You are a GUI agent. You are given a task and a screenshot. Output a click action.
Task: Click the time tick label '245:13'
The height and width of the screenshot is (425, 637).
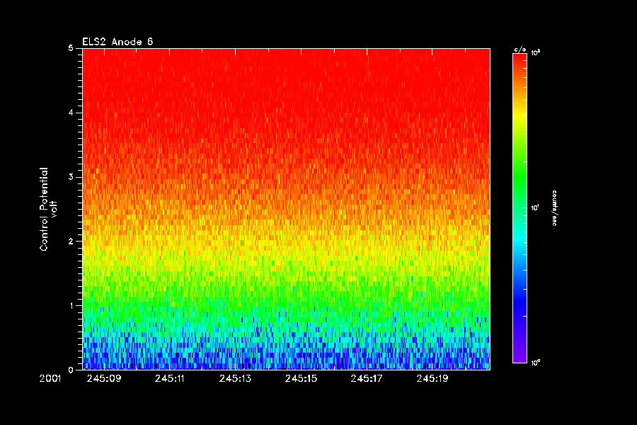click(235, 379)
